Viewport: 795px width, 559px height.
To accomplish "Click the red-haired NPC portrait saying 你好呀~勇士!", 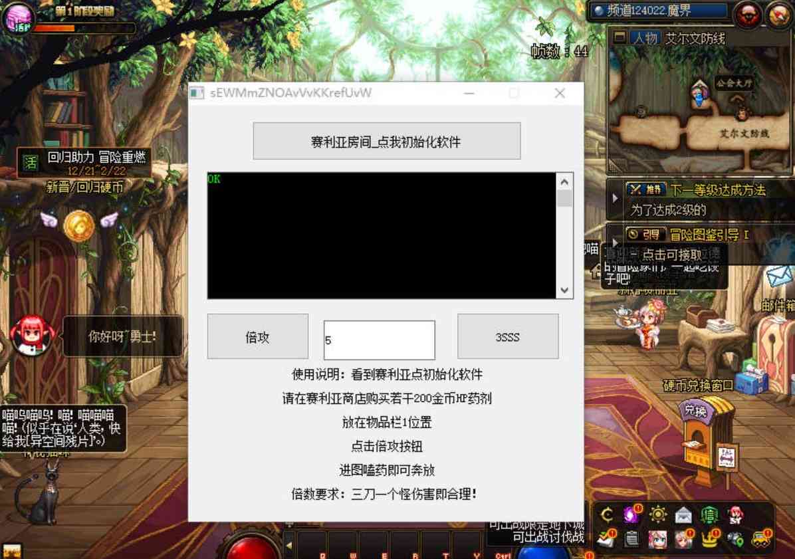I will (32, 334).
